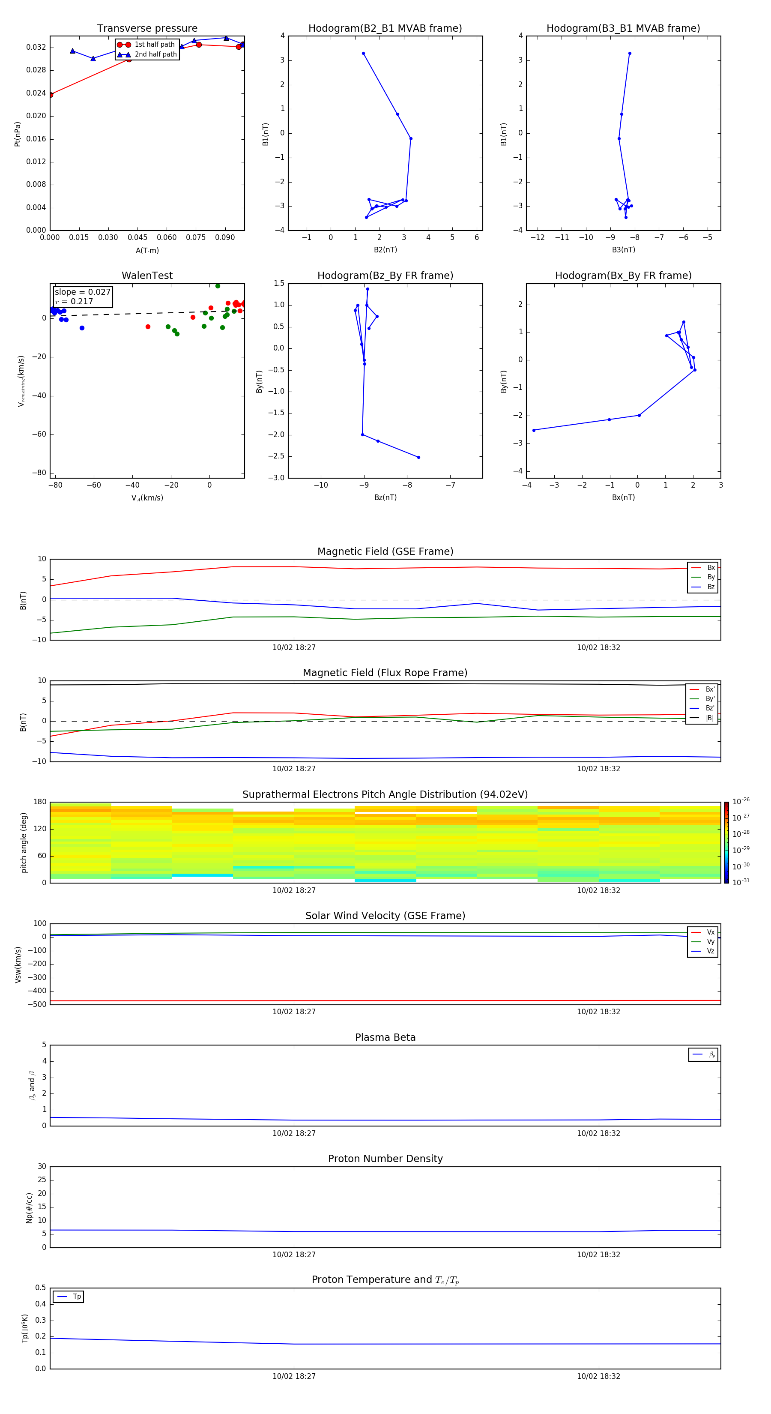Click the 'Np(#/cc)' axis label
This screenshot has height=1414, width=771.
30,1207
